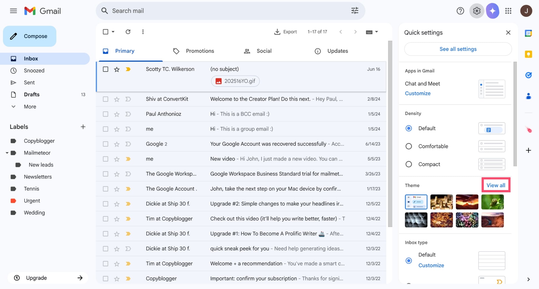The height and width of the screenshot is (289, 539).
Task: Star the Shiv at ConvertKit email
Action: click(117, 99)
